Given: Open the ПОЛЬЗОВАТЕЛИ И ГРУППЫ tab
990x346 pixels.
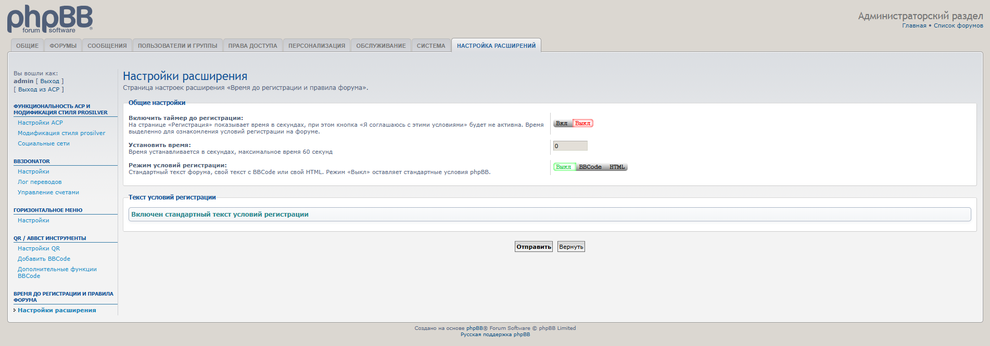Looking at the screenshot, I should [x=177, y=46].
